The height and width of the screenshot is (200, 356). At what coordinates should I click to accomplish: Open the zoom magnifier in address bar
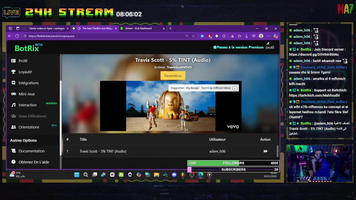coord(187,36)
